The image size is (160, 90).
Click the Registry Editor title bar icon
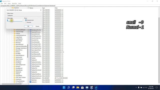[1, 1]
